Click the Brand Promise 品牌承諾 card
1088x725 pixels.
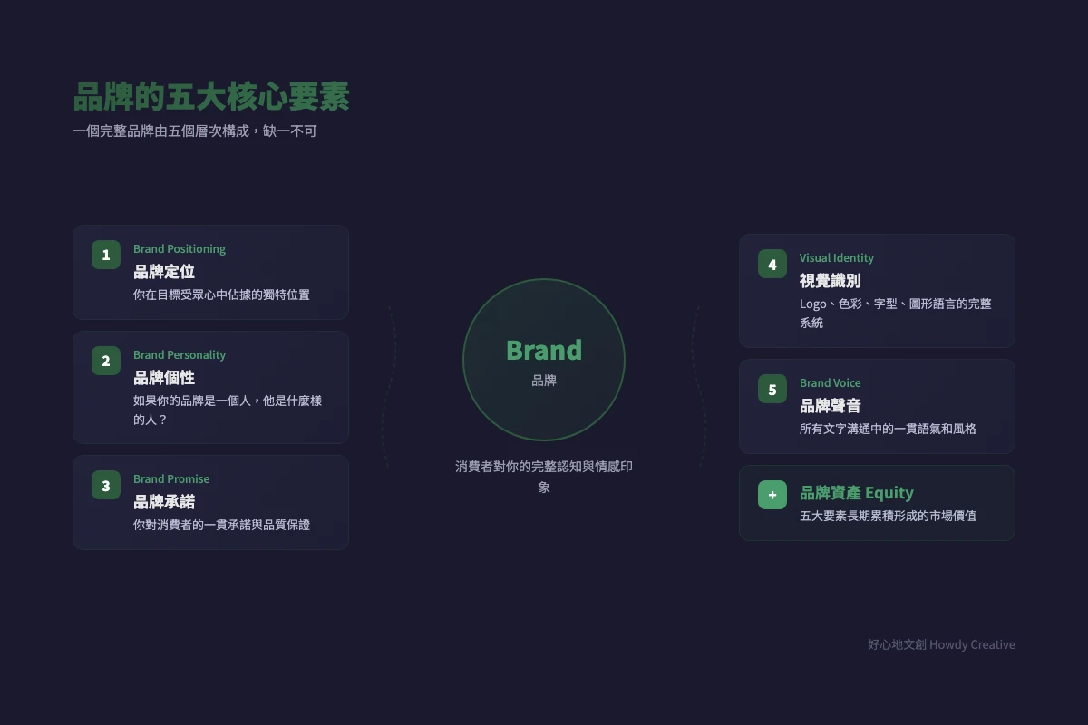210,502
